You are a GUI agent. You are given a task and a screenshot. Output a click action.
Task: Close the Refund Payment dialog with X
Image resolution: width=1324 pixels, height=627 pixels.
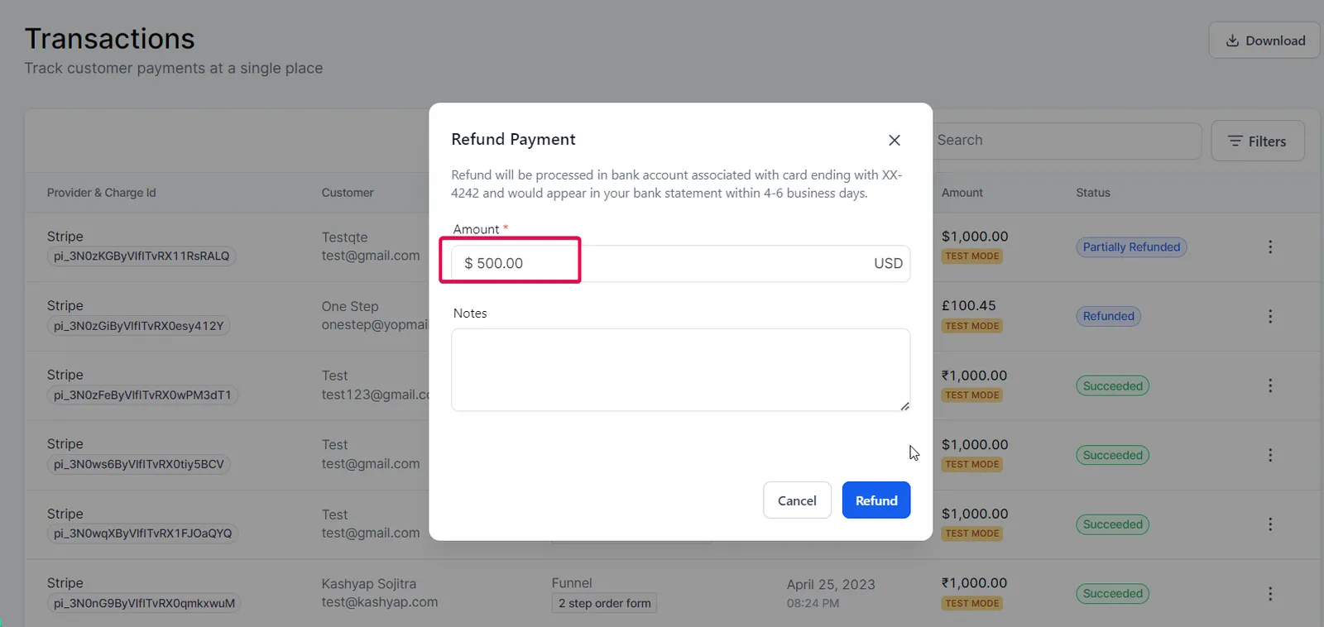[x=894, y=141]
